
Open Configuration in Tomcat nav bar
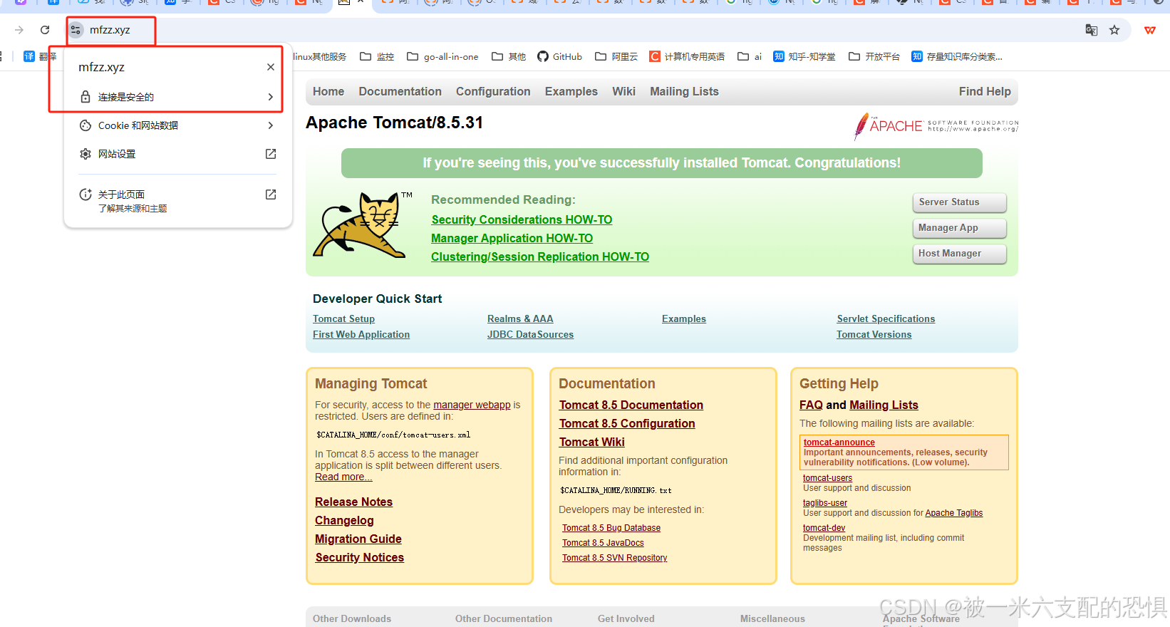click(493, 92)
